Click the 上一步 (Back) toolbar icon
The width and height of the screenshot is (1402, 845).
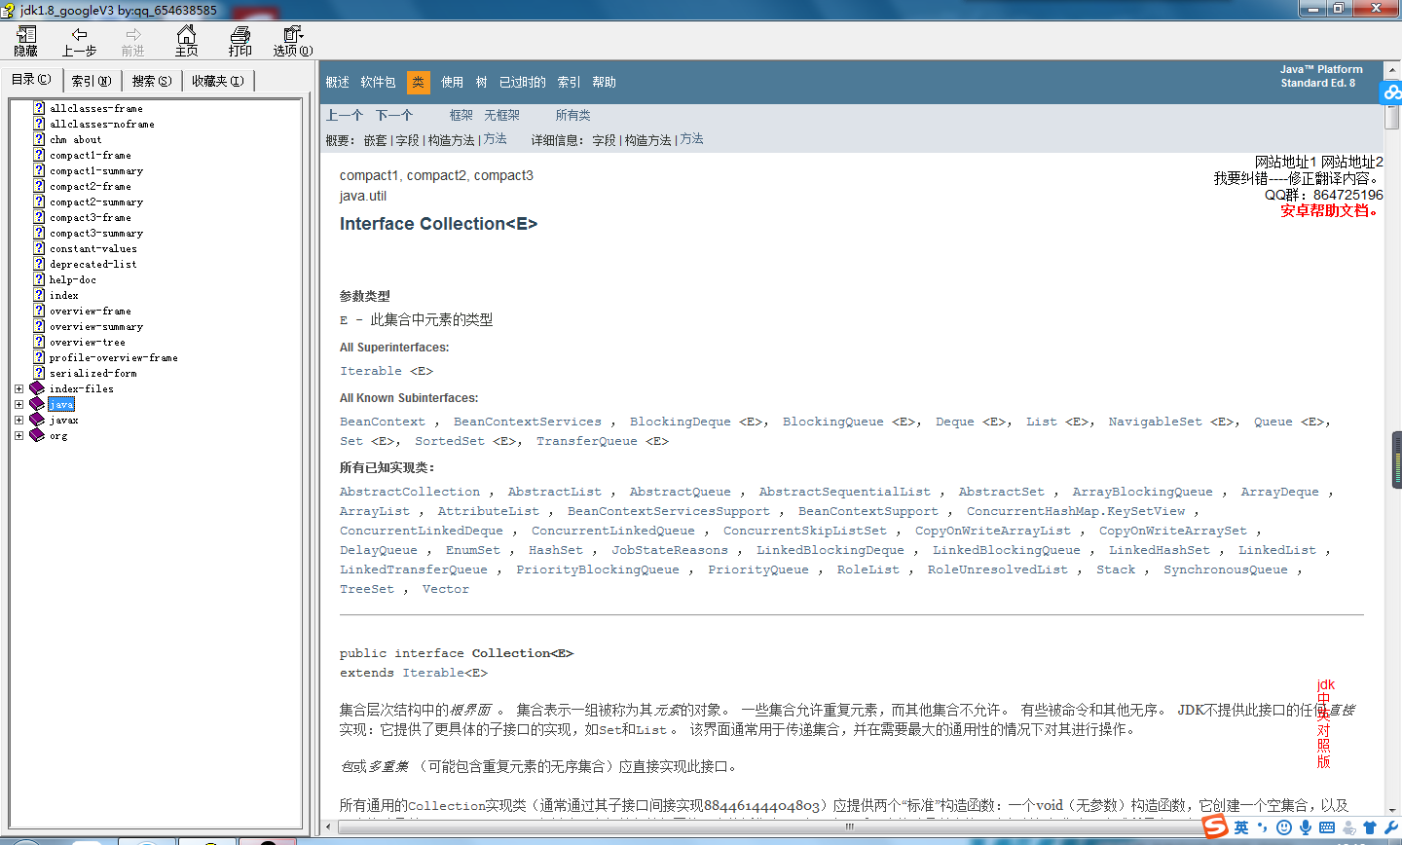coord(79,41)
